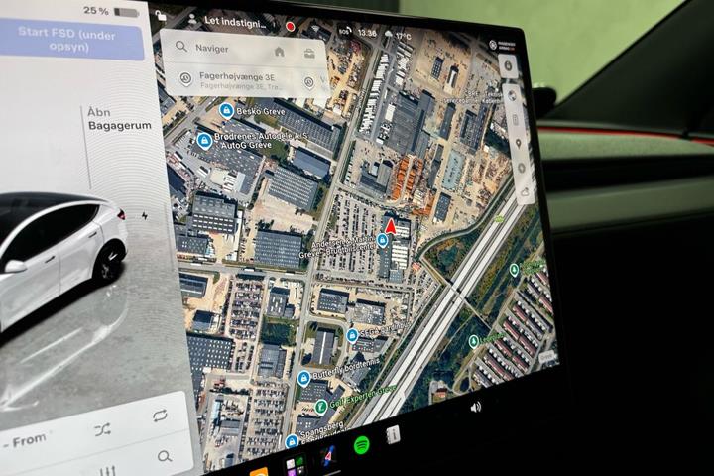714x476 pixels.
Task: Open the manual info icon in the dock
Action: point(393,434)
